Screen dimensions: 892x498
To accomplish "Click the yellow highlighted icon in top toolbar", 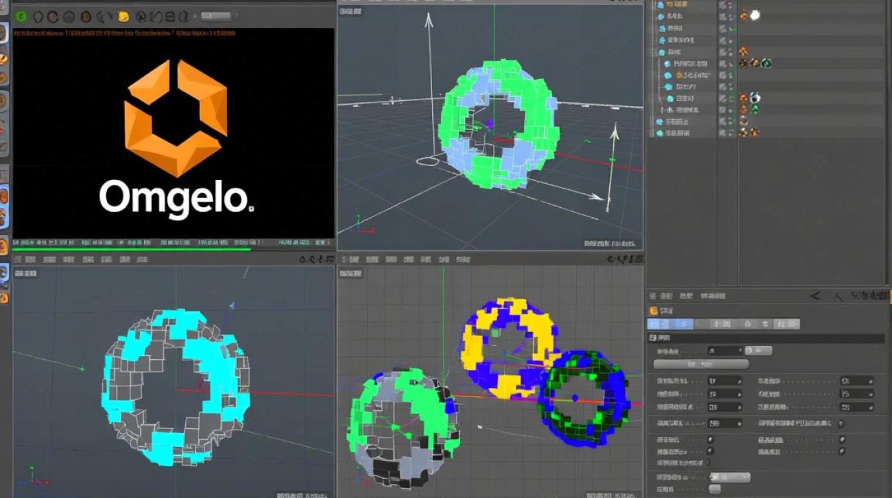I will click(x=123, y=17).
